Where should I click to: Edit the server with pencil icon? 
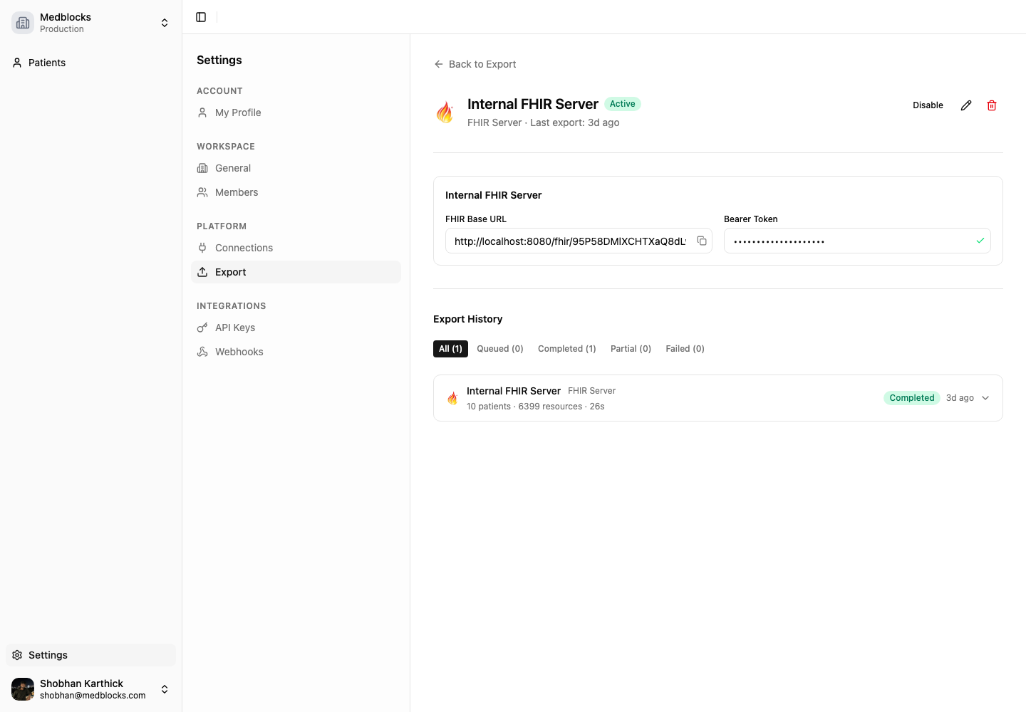point(966,105)
